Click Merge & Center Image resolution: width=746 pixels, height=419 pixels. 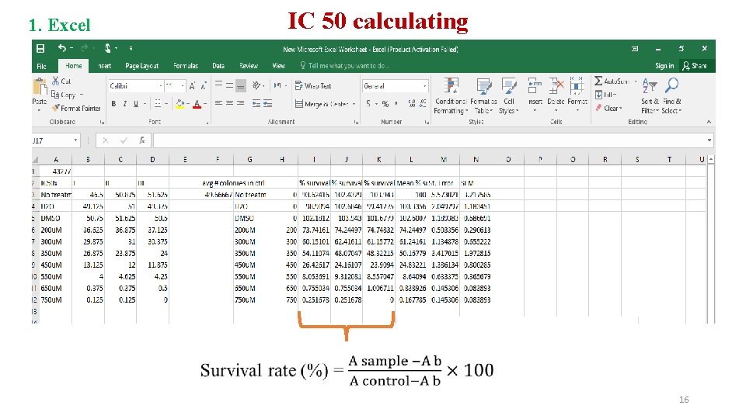322,104
